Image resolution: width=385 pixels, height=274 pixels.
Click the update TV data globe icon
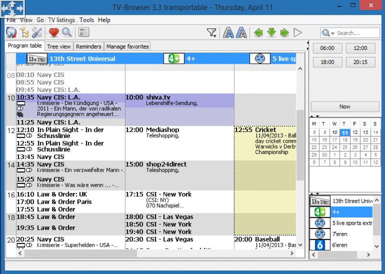point(11,32)
